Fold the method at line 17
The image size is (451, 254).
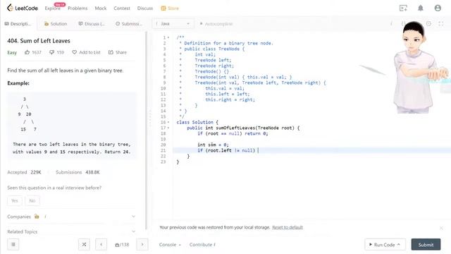(168, 128)
